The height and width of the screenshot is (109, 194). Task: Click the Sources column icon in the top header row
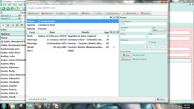pos(114,18)
